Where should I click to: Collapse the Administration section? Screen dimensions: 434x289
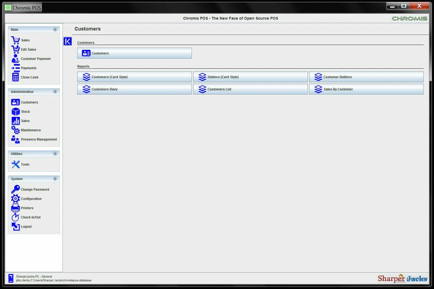point(55,91)
